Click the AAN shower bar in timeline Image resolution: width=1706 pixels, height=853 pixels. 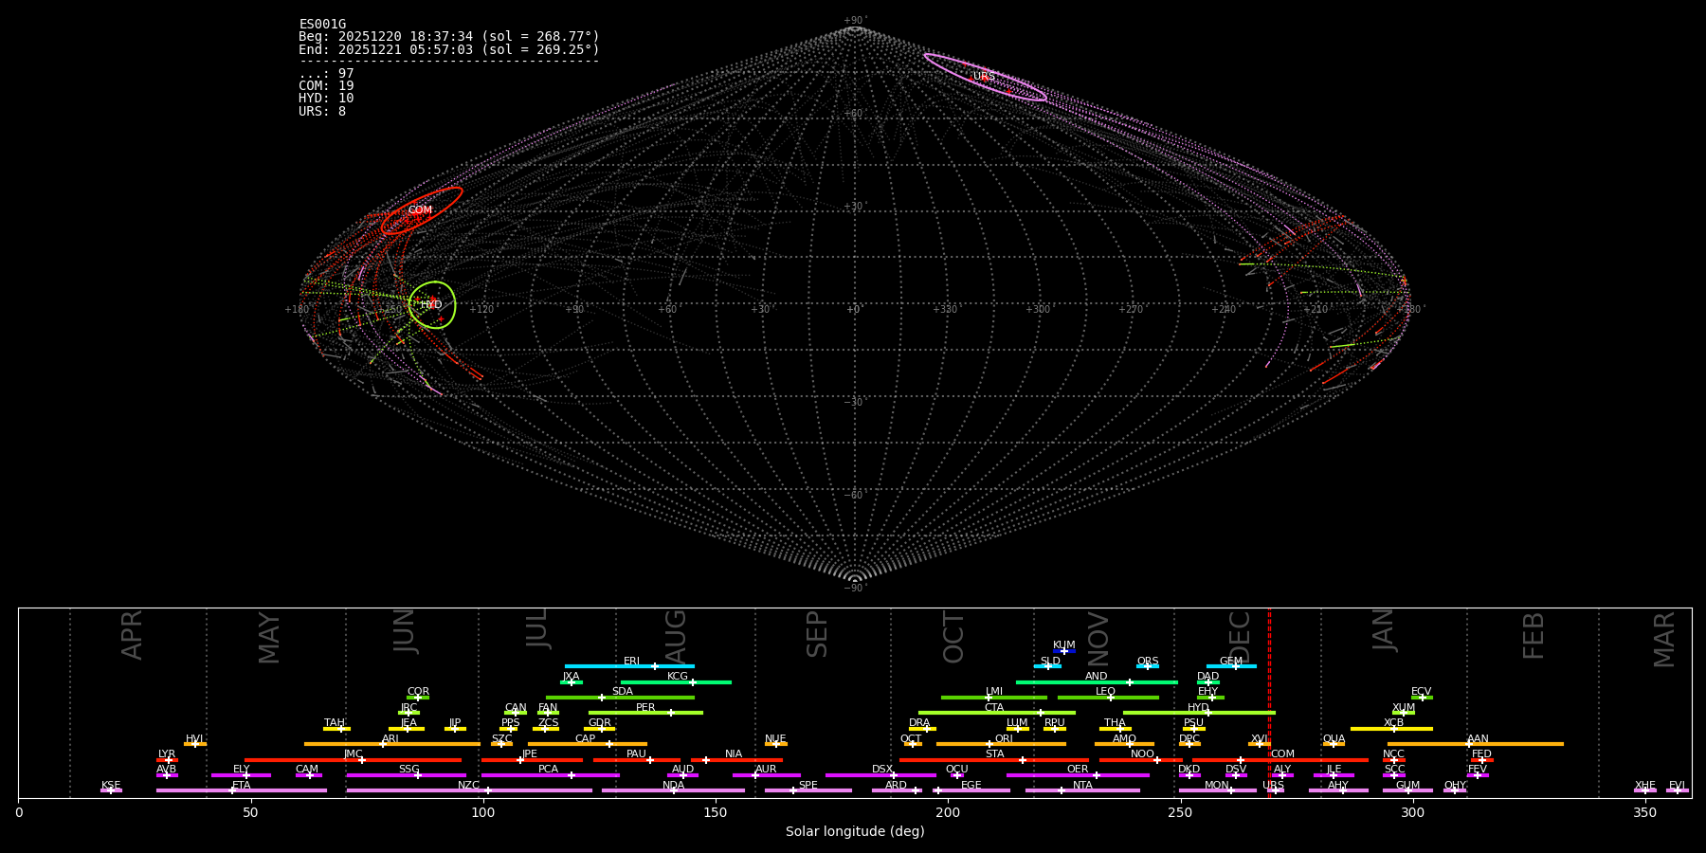(1476, 744)
